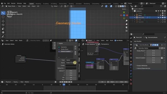Open the Add Modifier dropdown
Screen dimensions: 167x94
click(x=150, y=41)
